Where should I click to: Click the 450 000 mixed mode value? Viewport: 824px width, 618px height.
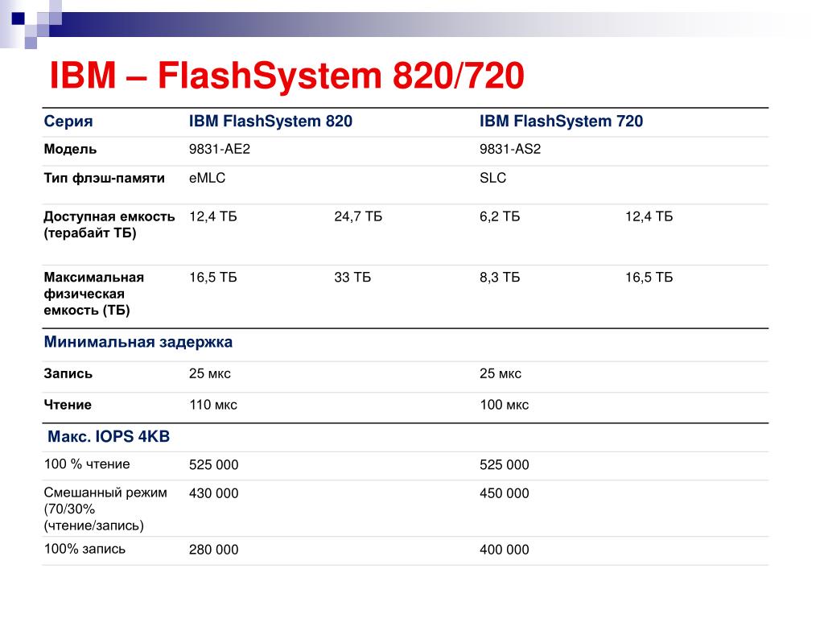point(505,493)
